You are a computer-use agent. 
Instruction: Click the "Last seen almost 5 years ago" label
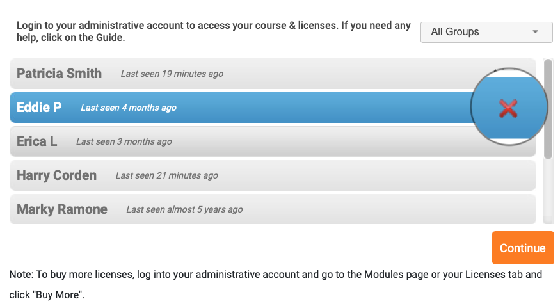pyautogui.click(x=184, y=209)
